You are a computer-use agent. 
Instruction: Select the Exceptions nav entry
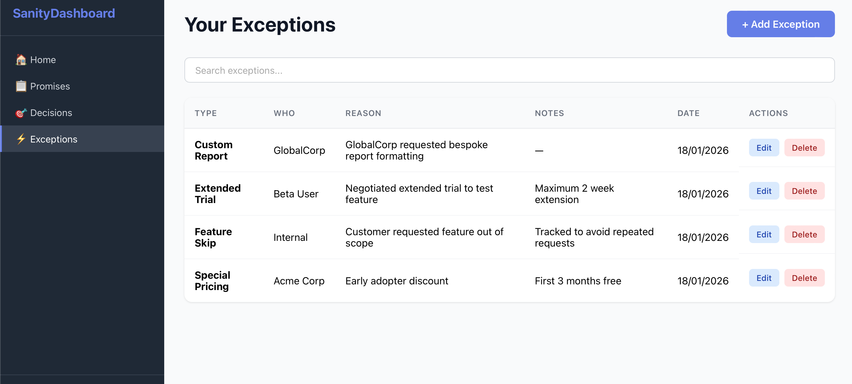pos(53,139)
